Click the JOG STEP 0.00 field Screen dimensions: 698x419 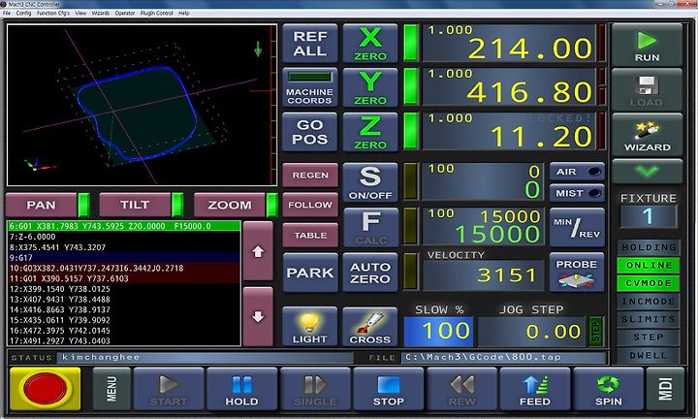pos(531,332)
